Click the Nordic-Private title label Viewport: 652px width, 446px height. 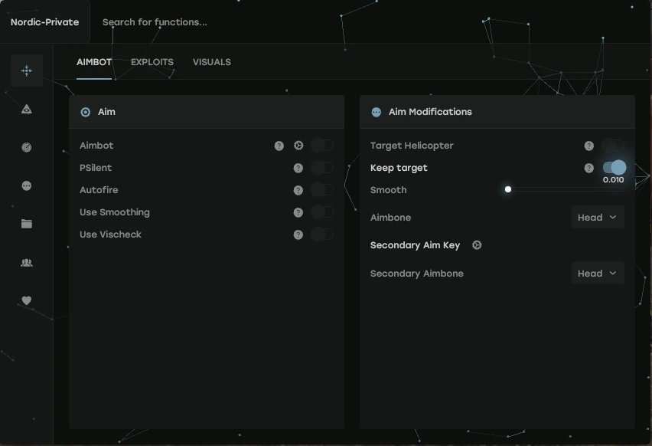pos(45,22)
